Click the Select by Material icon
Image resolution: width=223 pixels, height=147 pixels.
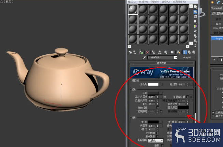click(195, 41)
